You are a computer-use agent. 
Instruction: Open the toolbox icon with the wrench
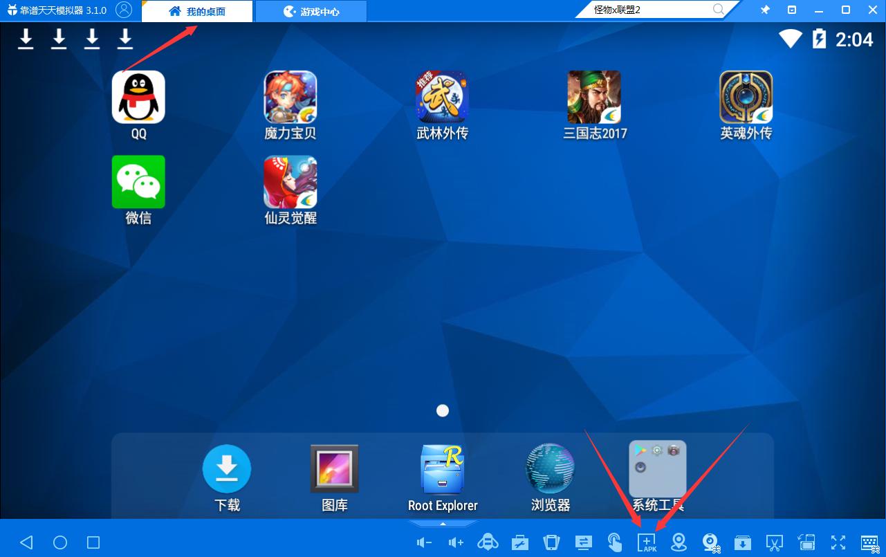(520, 542)
